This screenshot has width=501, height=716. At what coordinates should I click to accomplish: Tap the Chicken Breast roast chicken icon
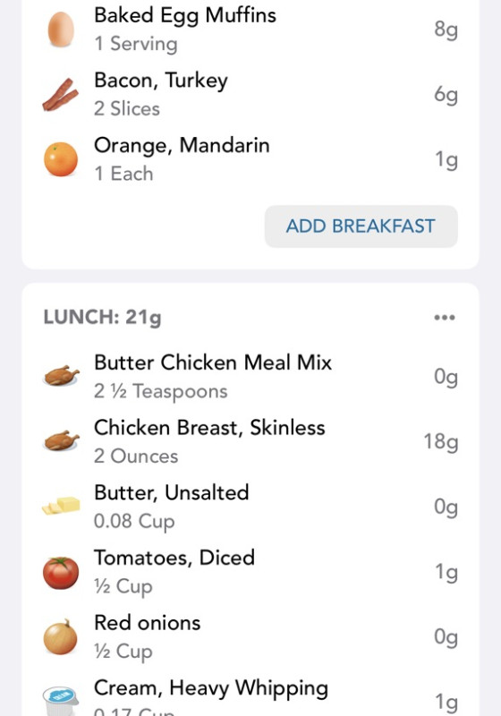click(x=61, y=441)
